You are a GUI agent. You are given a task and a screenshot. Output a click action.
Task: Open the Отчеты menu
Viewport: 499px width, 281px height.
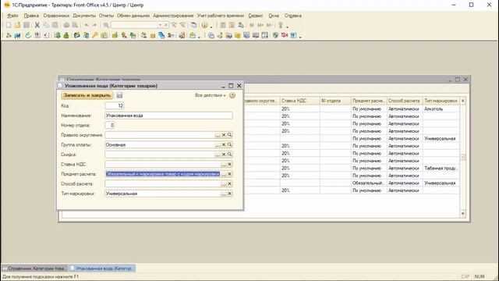pyautogui.click(x=106, y=16)
